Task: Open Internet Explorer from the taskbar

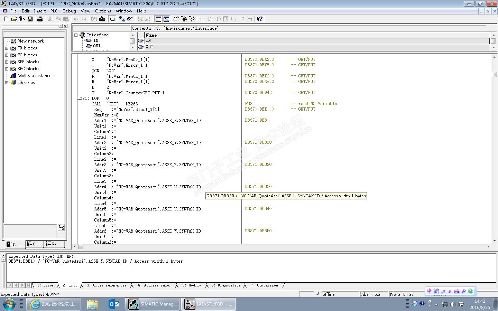Action: (x=54, y=304)
